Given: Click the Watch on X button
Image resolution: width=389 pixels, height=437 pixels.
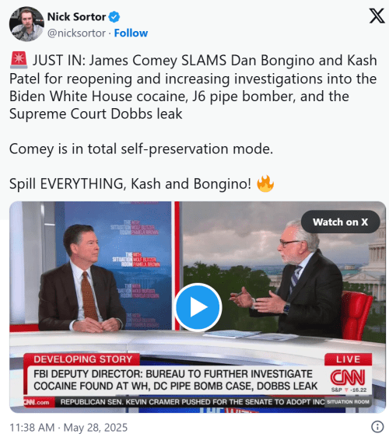Looking at the screenshot, I should pos(340,222).
